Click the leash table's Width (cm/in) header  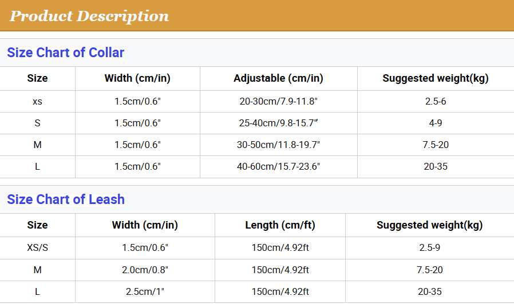click(x=145, y=225)
